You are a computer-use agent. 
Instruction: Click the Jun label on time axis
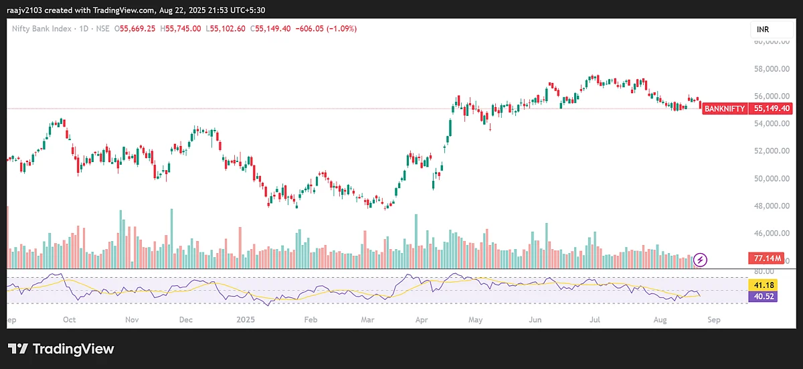tap(535, 321)
